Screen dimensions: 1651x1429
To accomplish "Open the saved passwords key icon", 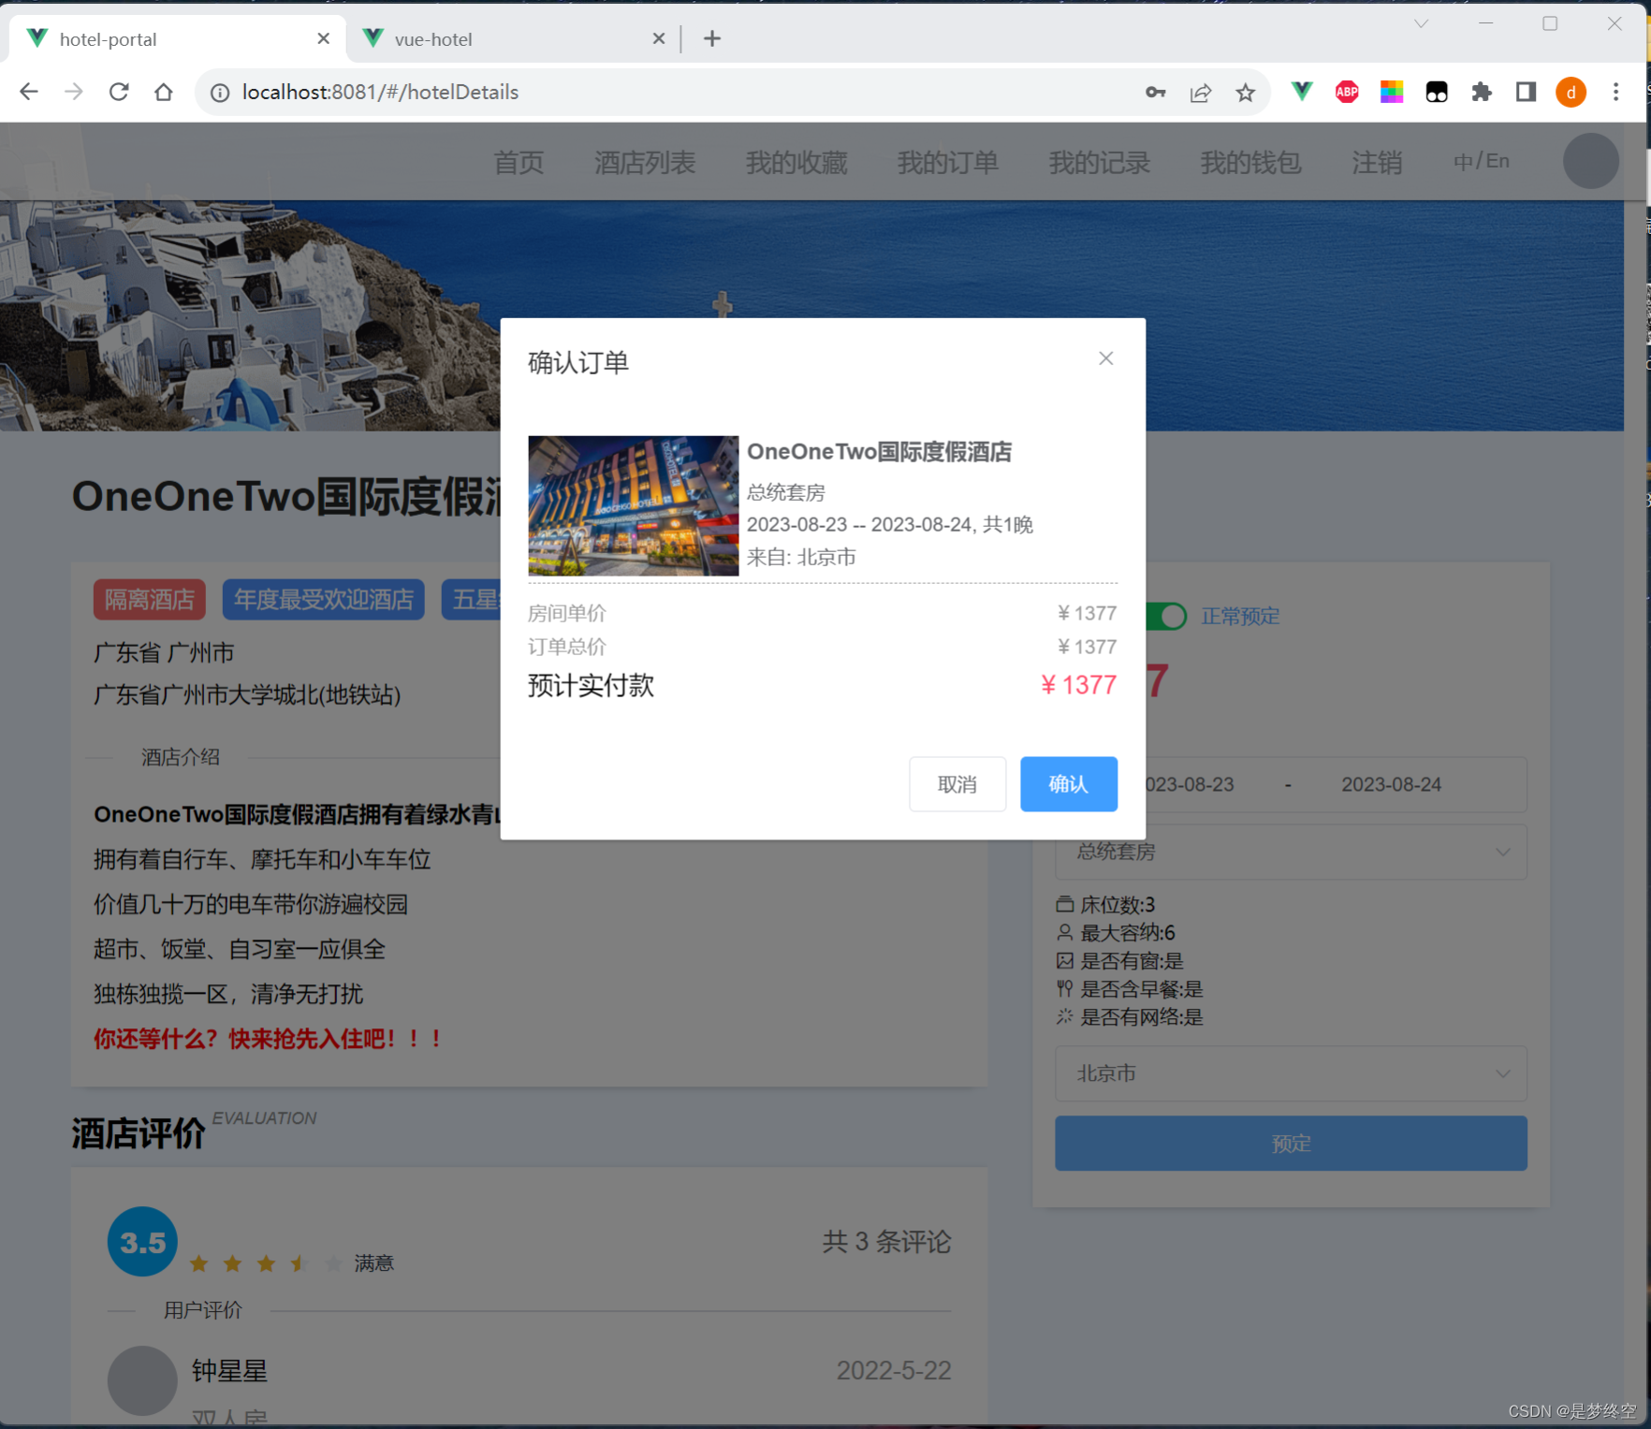I will point(1155,92).
